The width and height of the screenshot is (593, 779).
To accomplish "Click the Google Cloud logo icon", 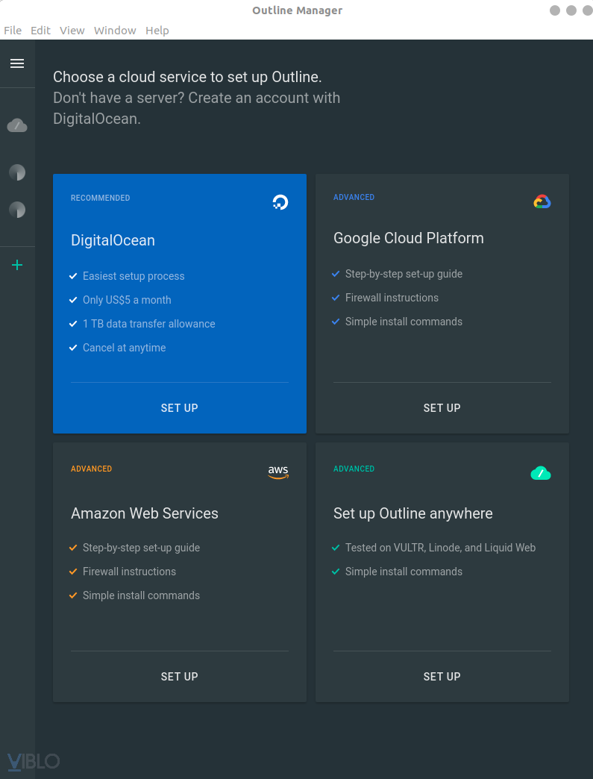I will click(x=542, y=201).
